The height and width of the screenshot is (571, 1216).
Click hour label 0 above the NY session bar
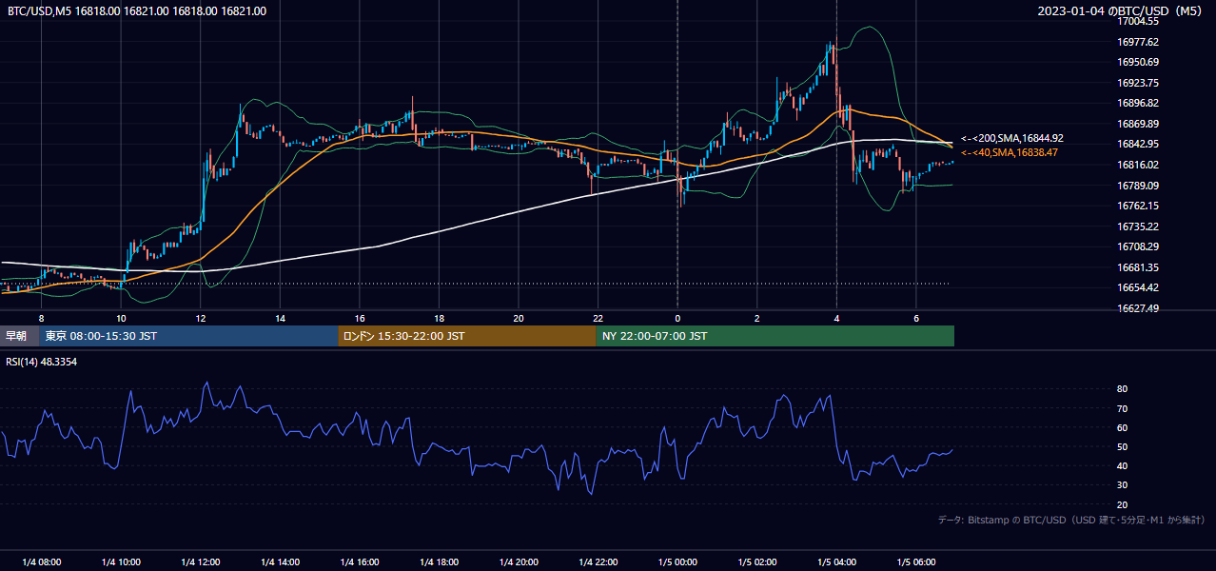(677, 318)
